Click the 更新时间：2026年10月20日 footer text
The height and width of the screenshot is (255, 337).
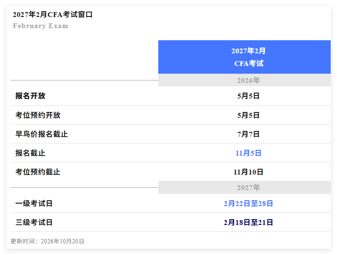pyautogui.click(x=48, y=241)
